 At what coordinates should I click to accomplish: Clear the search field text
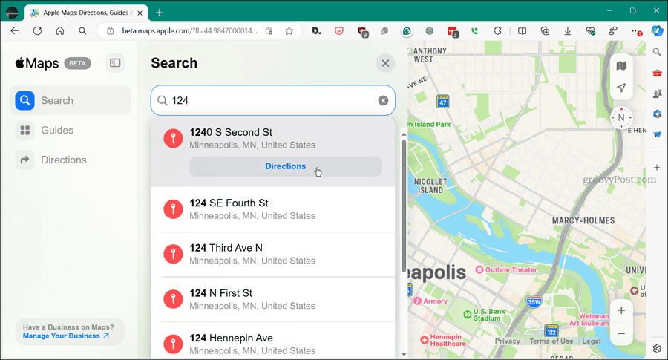383,100
